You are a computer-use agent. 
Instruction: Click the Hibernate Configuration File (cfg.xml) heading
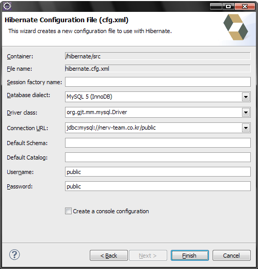coord(67,20)
